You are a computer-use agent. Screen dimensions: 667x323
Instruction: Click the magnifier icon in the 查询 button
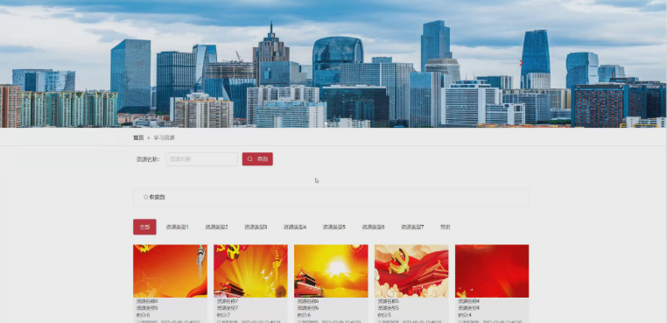click(249, 159)
